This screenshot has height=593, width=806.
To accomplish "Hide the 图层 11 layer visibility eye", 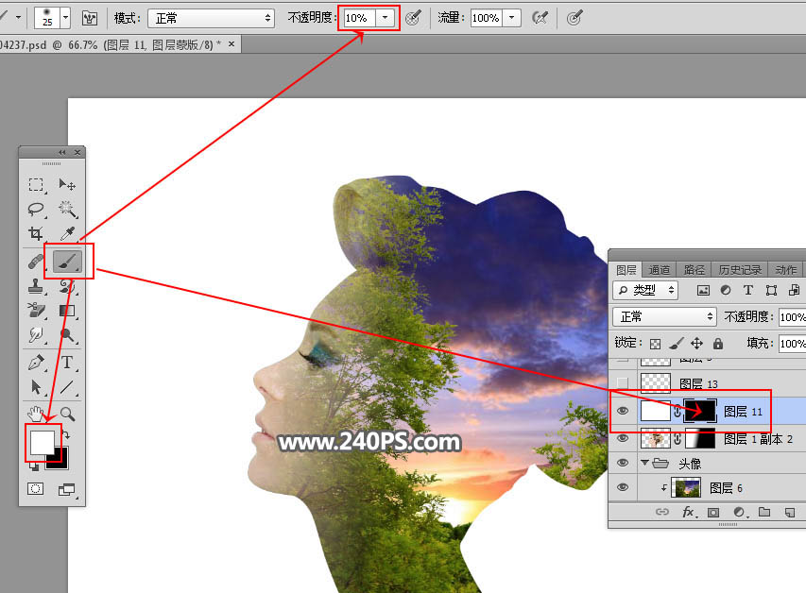I will (622, 412).
